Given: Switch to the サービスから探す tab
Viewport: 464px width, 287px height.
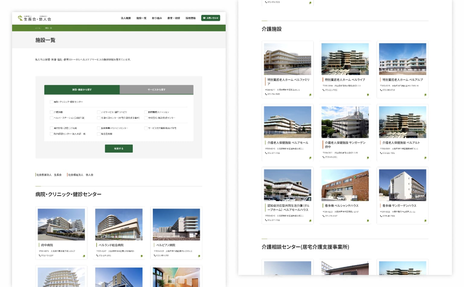Looking at the screenshot, I should [x=156, y=90].
